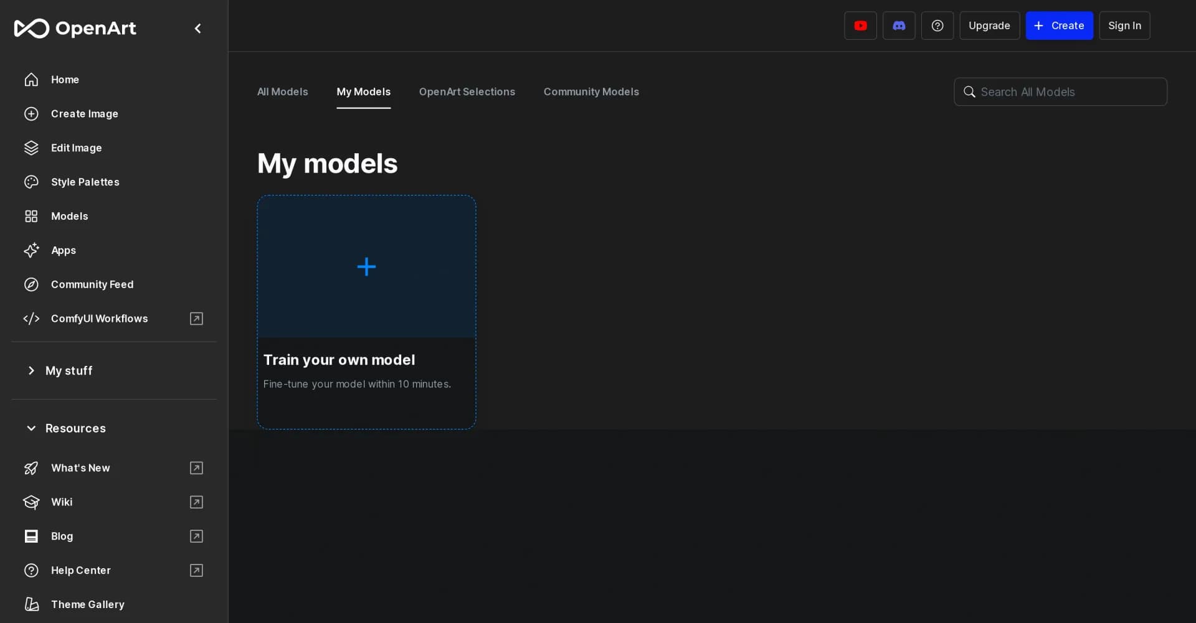Click external link icon next to ComfyUI Workflows

[196, 319]
